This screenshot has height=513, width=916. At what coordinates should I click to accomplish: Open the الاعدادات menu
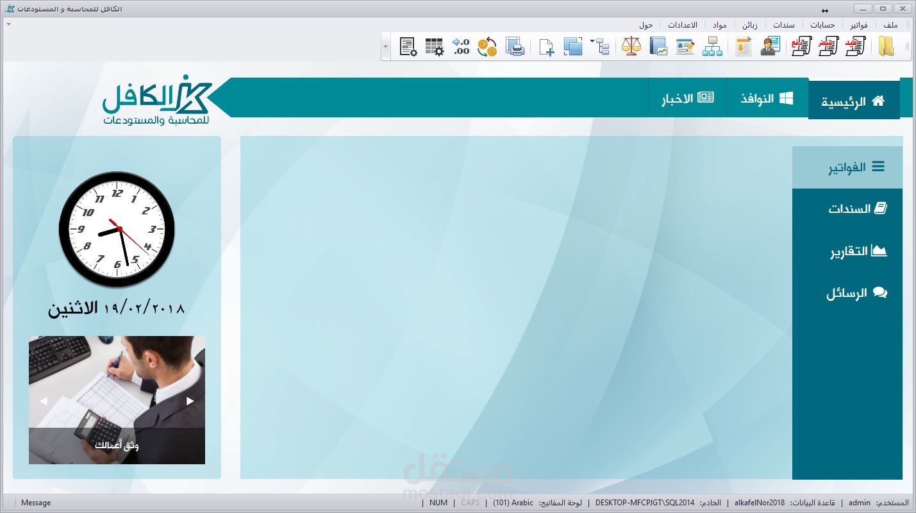click(682, 25)
